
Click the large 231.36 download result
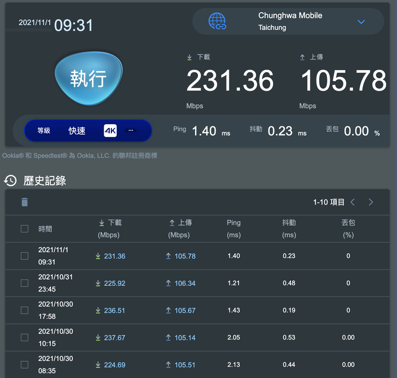pos(230,81)
